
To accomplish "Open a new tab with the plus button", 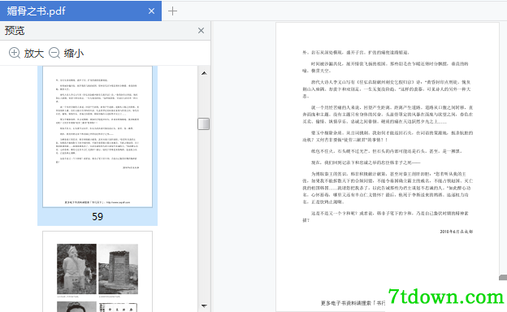I will [x=173, y=11].
